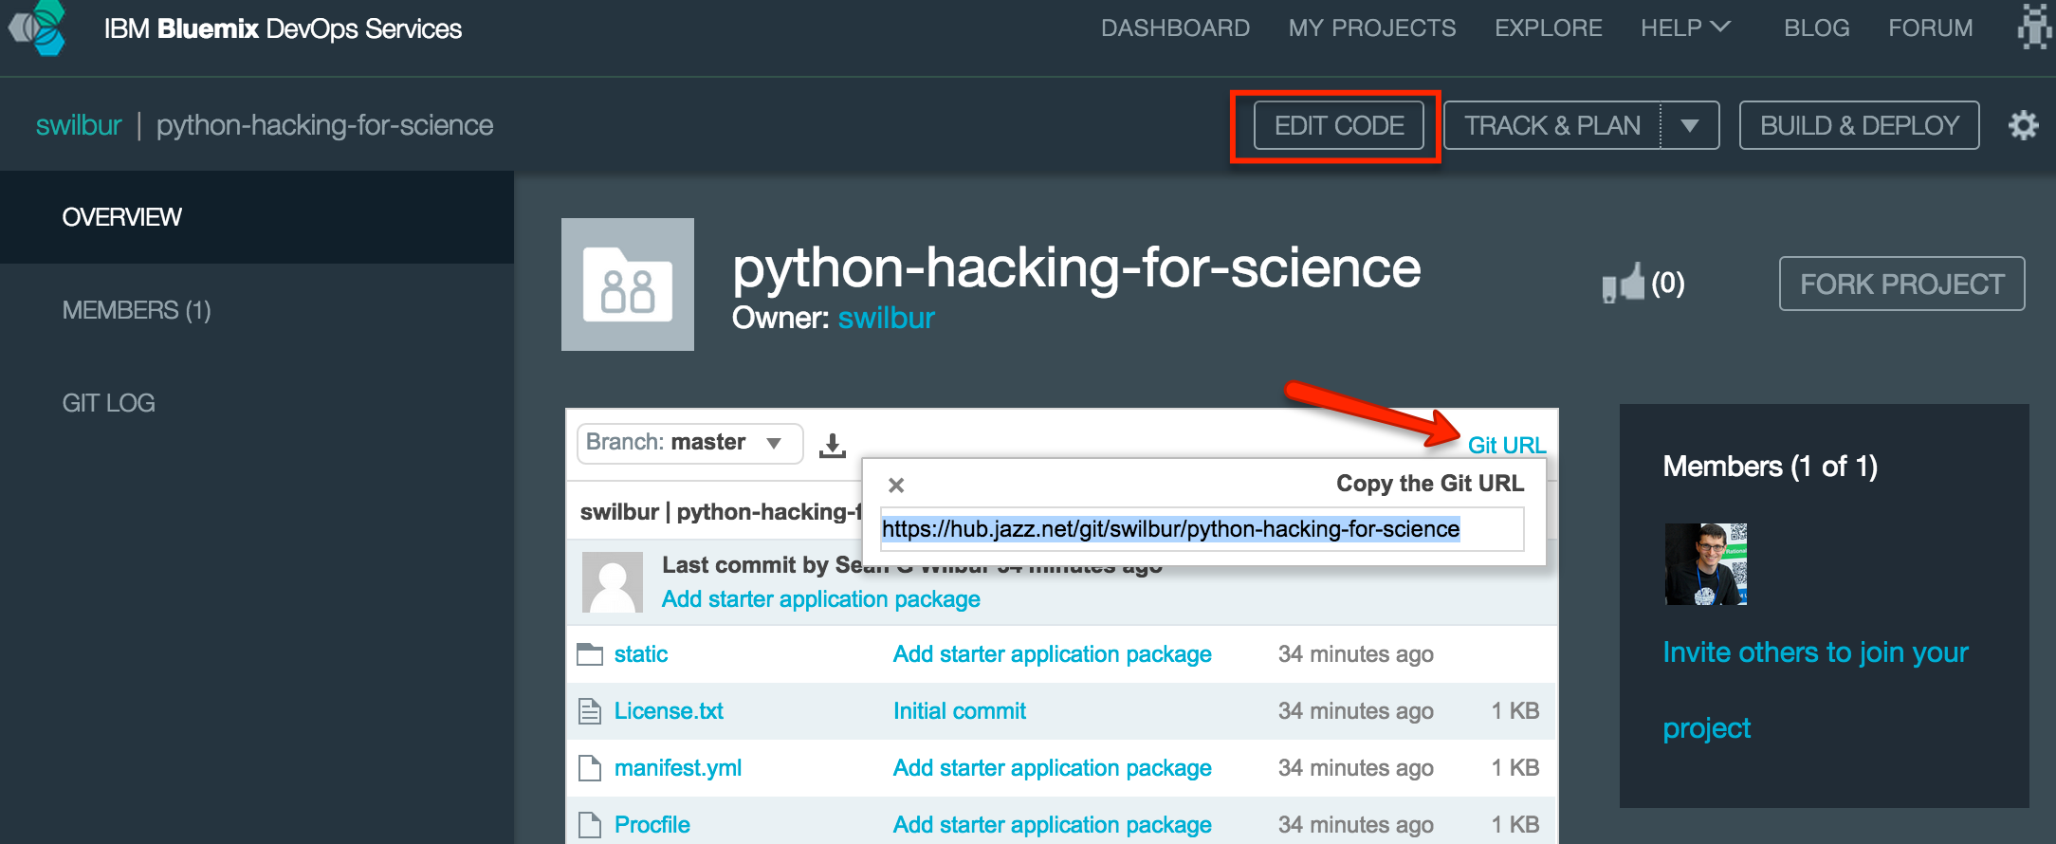2056x844 pixels.
Task: Open the member profile photo
Action: pyautogui.click(x=1705, y=564)
